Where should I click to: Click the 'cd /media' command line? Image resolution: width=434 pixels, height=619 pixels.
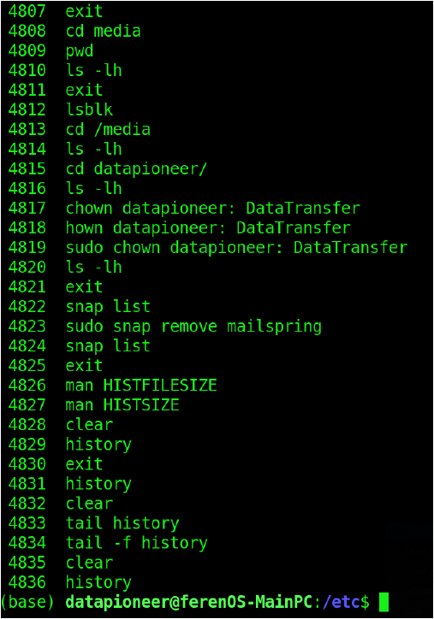click(x=109, y=129)
